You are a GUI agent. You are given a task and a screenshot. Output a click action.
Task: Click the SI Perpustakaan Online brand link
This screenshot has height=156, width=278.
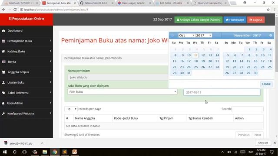pyautogui.click(x=26, y=19)
